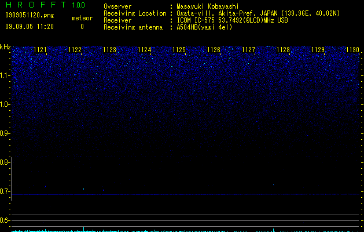Click the 1125 time marker label

pyautogui.click(x=179, y=50)
